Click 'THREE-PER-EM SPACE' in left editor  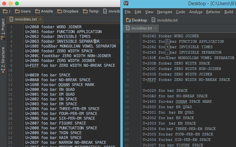79,109
